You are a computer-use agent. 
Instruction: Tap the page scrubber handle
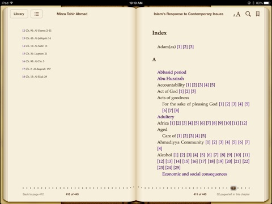(233, 188)
